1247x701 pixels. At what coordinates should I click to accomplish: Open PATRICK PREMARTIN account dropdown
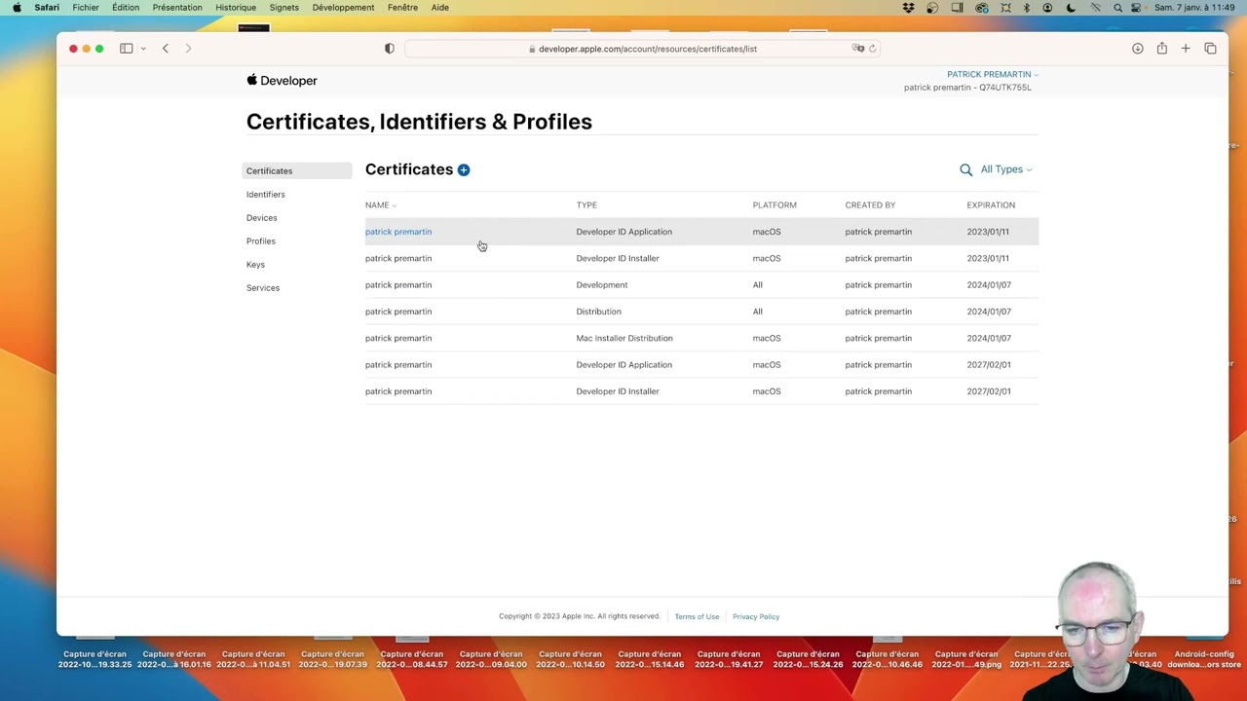993,74
